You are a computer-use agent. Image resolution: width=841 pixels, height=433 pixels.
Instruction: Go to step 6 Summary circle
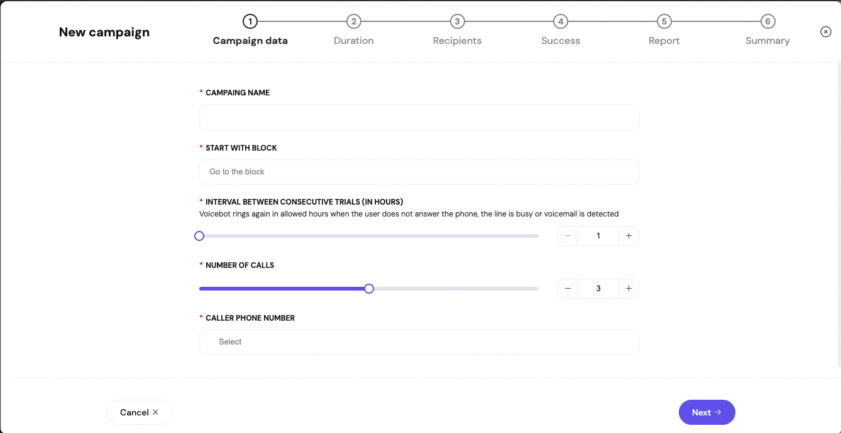pyautogui.click(x=767, y=22)
